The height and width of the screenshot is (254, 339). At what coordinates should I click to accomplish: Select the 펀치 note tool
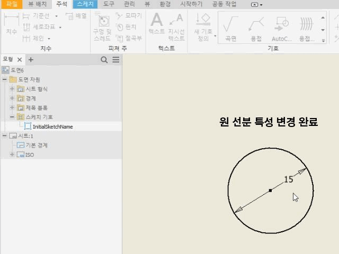126,27
